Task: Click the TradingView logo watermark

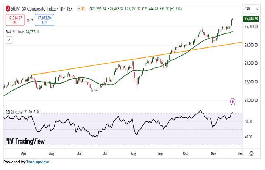Action: tap(26, 141)
